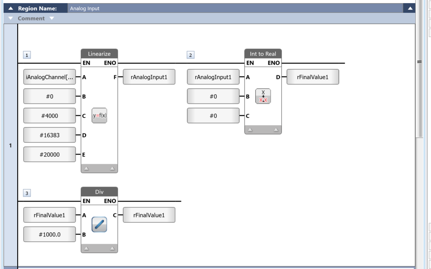Click right footer arrow of Int to Real block

pyautogui.click(x=276, y=130)
